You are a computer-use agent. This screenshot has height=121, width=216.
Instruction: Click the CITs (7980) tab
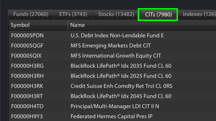coord(158,15)
